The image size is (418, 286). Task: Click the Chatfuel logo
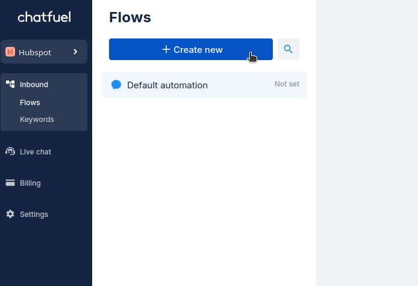(45, 17)
